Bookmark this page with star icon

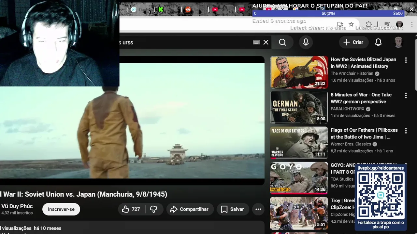coord(351,24)
